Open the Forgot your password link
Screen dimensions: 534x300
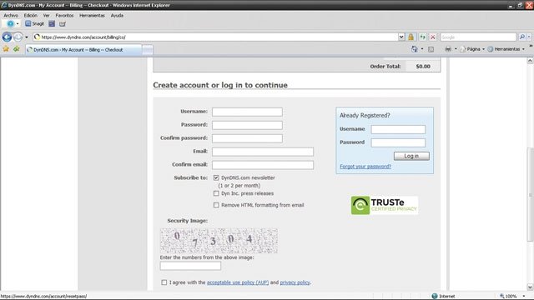(365, 167)
